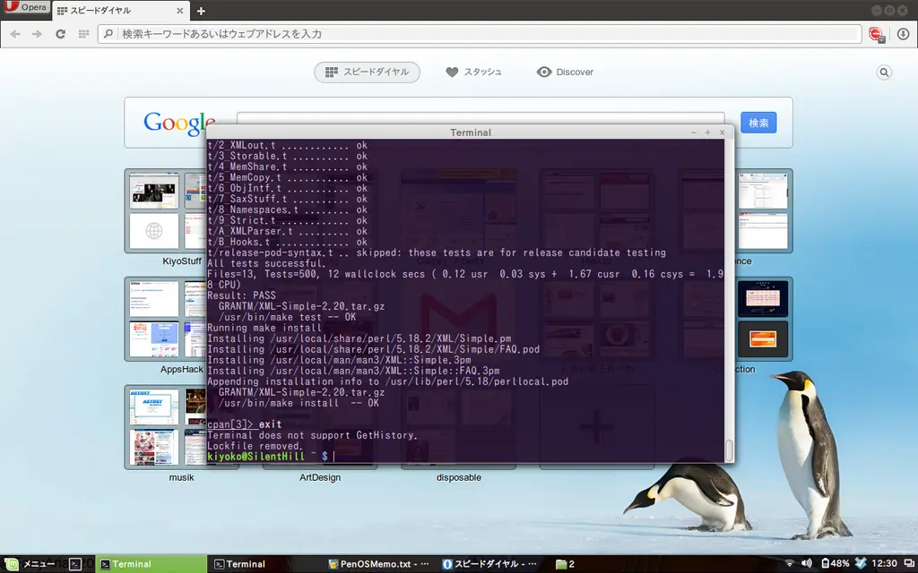The image size is (918, 573).
Task: Close the Opera browser window
Action: pos(903,11)
